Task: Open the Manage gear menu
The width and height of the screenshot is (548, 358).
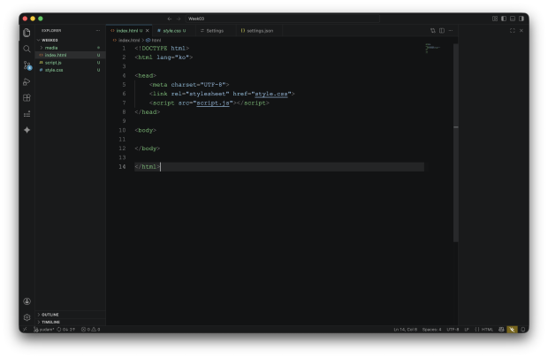Action: 27,316
